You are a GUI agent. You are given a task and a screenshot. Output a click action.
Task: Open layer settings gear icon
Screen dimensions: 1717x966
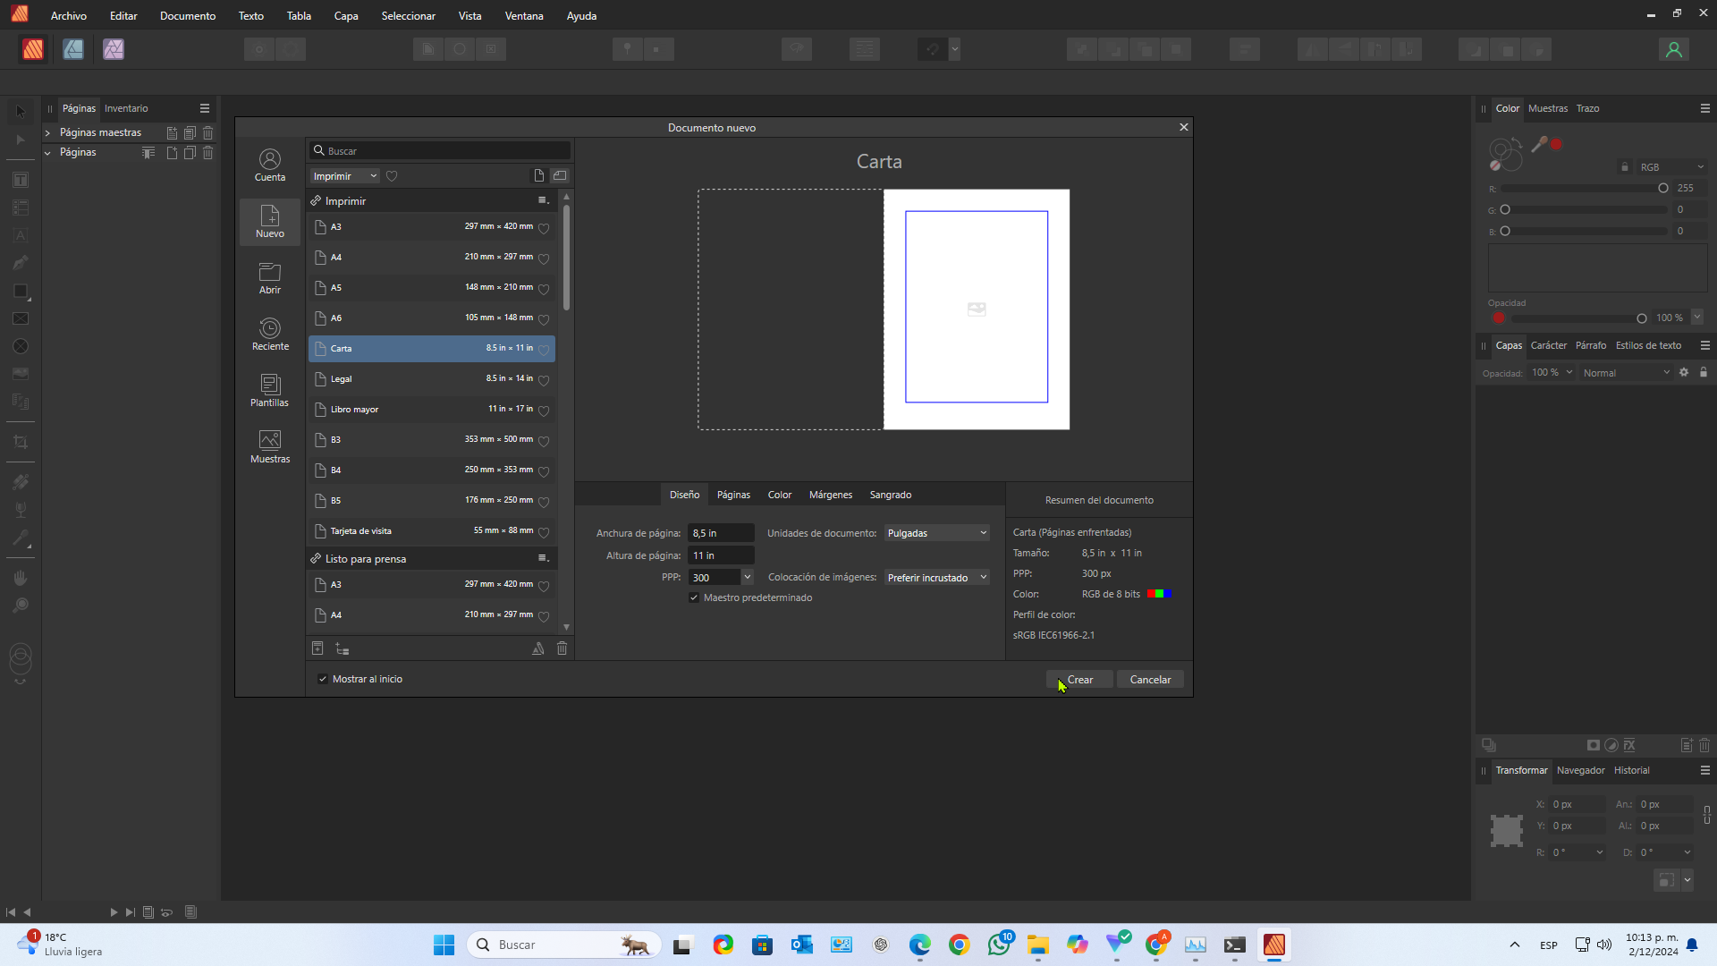point(1684,372)
